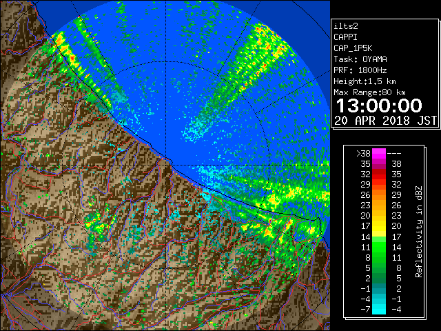Image resolution: width=441 pixels, height=331 pixels.
Task: Click the cyan -7 dBZ legend swatch
Action: coord(379,309)
